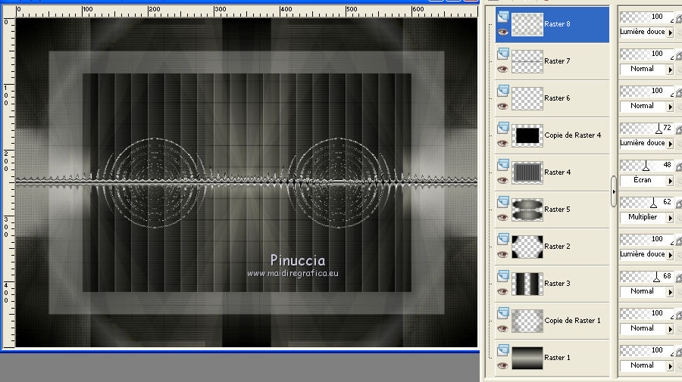Image resolution: width=682 pixels, height=382 pixels.
Task: Toggle the eye for Copie de Raster 4
Action: coord(503,143)
